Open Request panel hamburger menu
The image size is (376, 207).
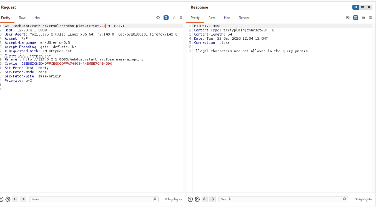point(181,18)
